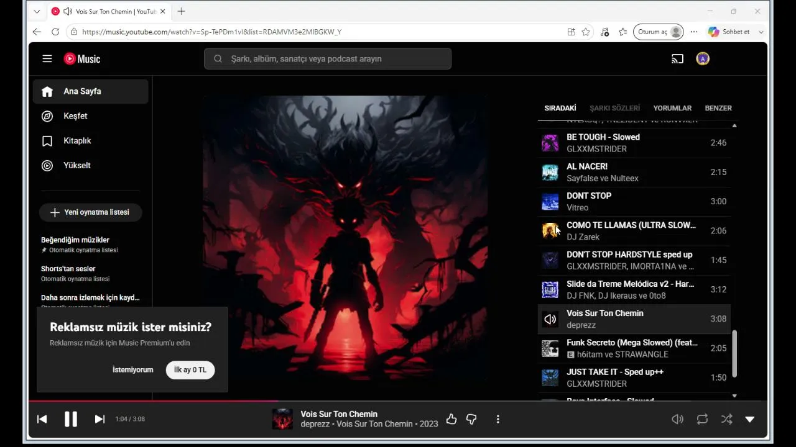
Task: Dislike the current song
Action: (471, 420)
